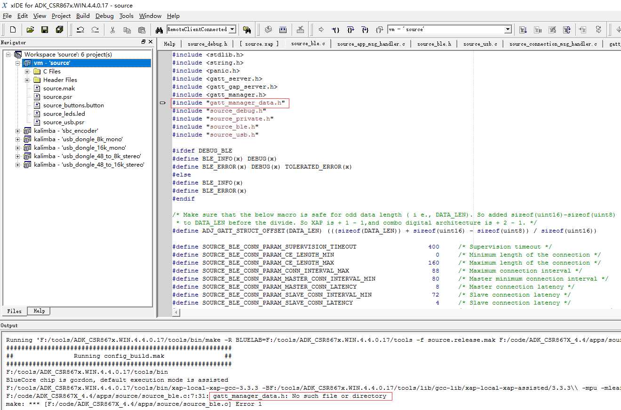
Task: Click the Save All toolbar icon
Action: coord(59,30)
